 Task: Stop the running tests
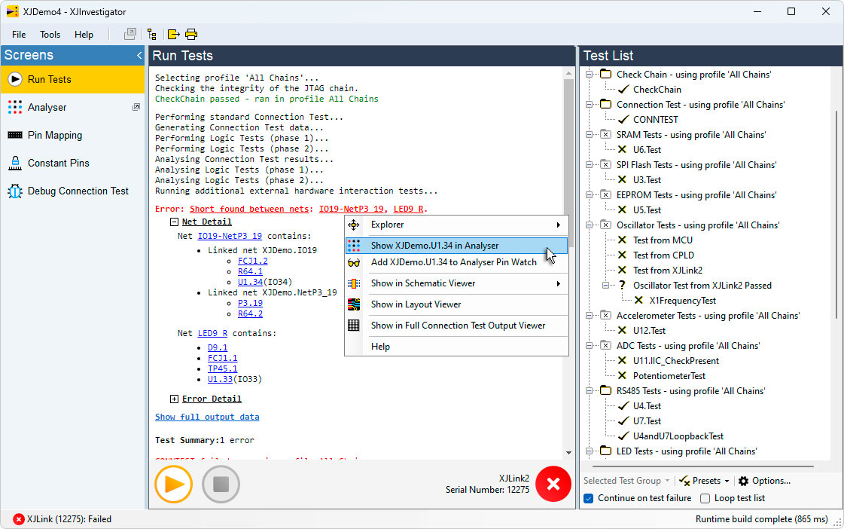pyautogui.click(x=221, y=485)
